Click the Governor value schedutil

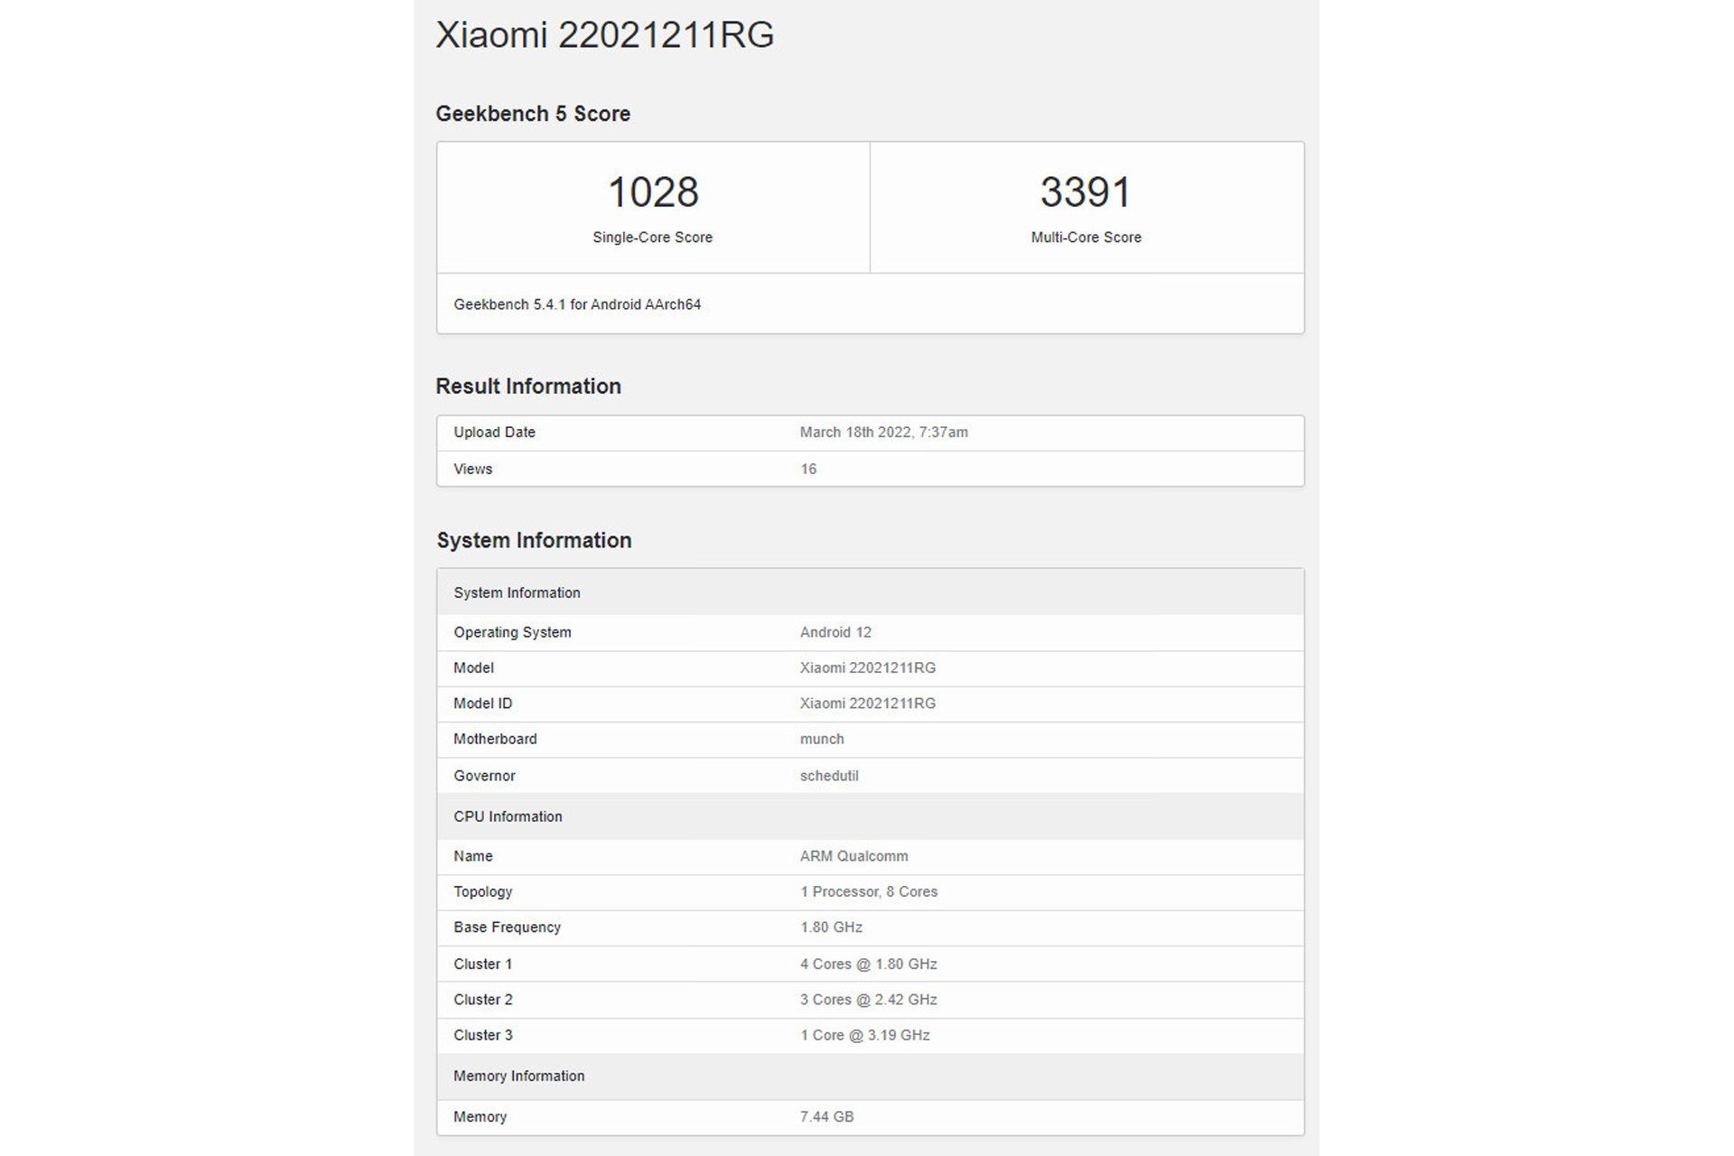(x=829, y=776)
